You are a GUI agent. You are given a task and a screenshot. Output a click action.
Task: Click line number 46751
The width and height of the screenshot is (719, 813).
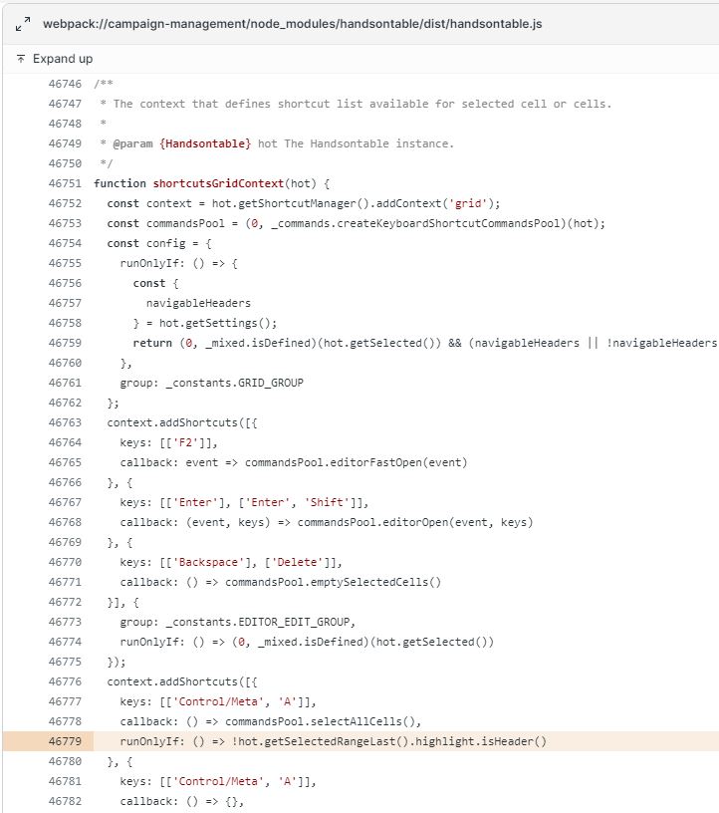coord(66,183)
